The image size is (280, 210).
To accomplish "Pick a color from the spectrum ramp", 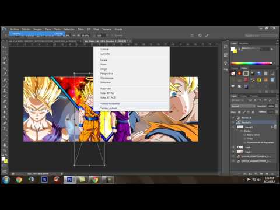I will [251, 64].
